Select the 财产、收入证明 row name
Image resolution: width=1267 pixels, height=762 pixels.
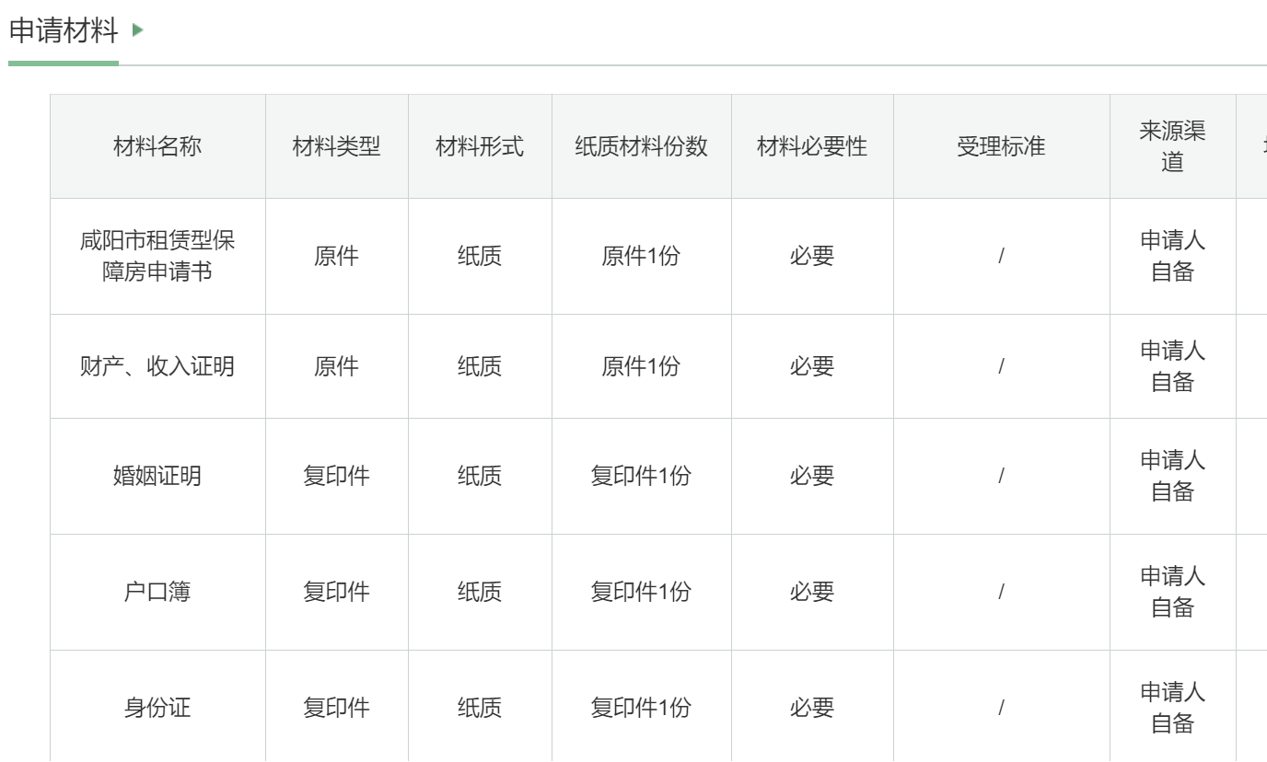pyautogui.click(x=157, y=366)
